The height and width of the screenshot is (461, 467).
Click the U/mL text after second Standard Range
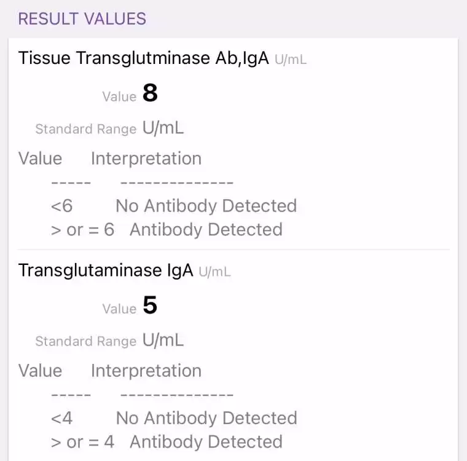coord(163,341)
